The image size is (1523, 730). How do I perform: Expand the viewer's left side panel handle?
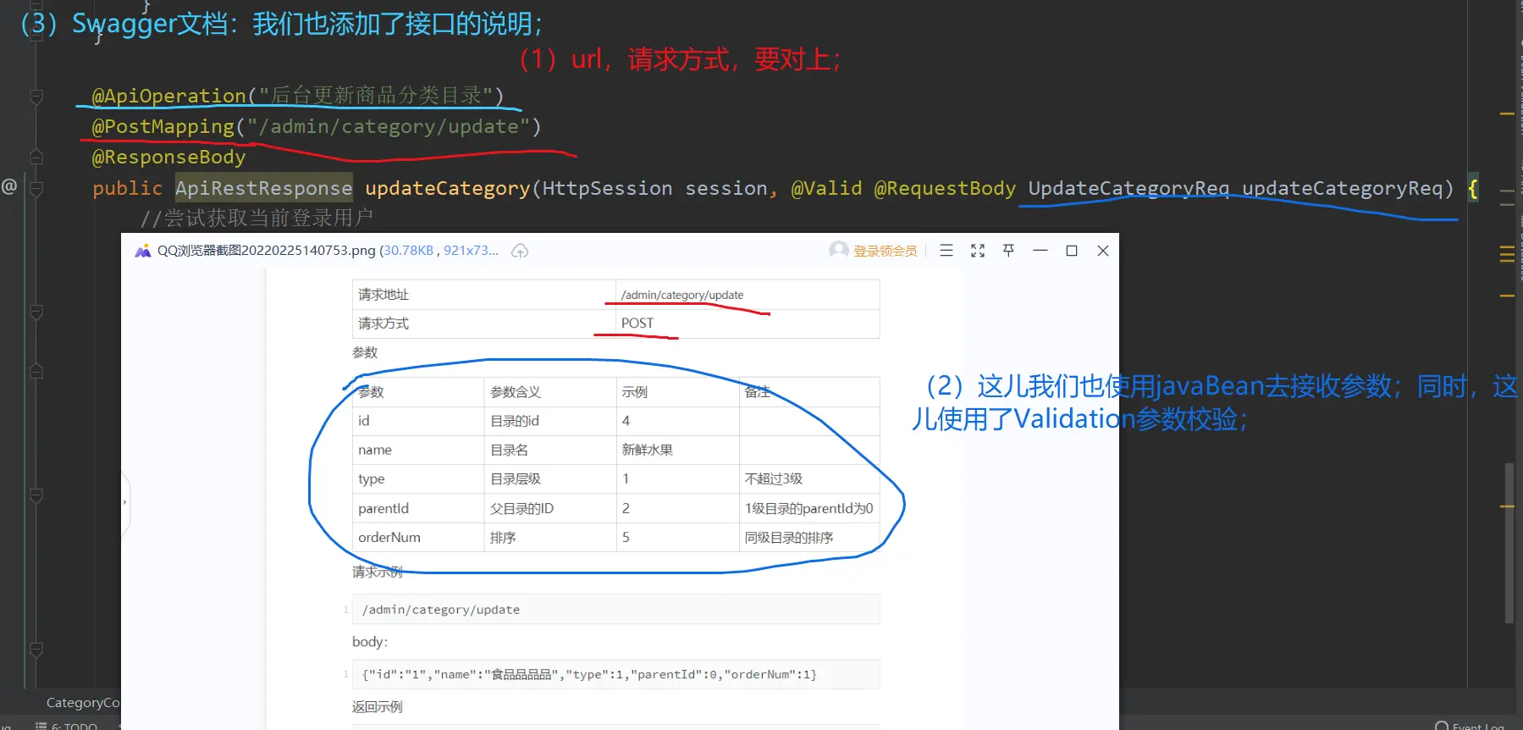125,502
